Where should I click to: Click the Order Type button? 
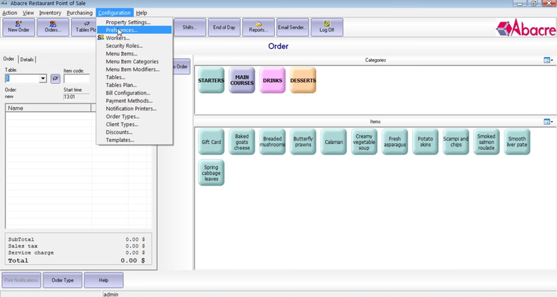63,280
